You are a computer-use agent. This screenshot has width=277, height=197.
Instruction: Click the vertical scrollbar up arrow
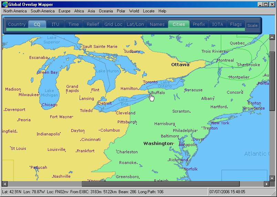click(272, 37)
